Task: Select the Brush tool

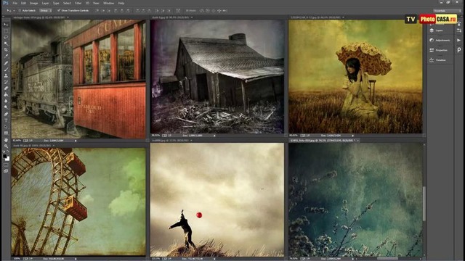Action: coord(6,70)
